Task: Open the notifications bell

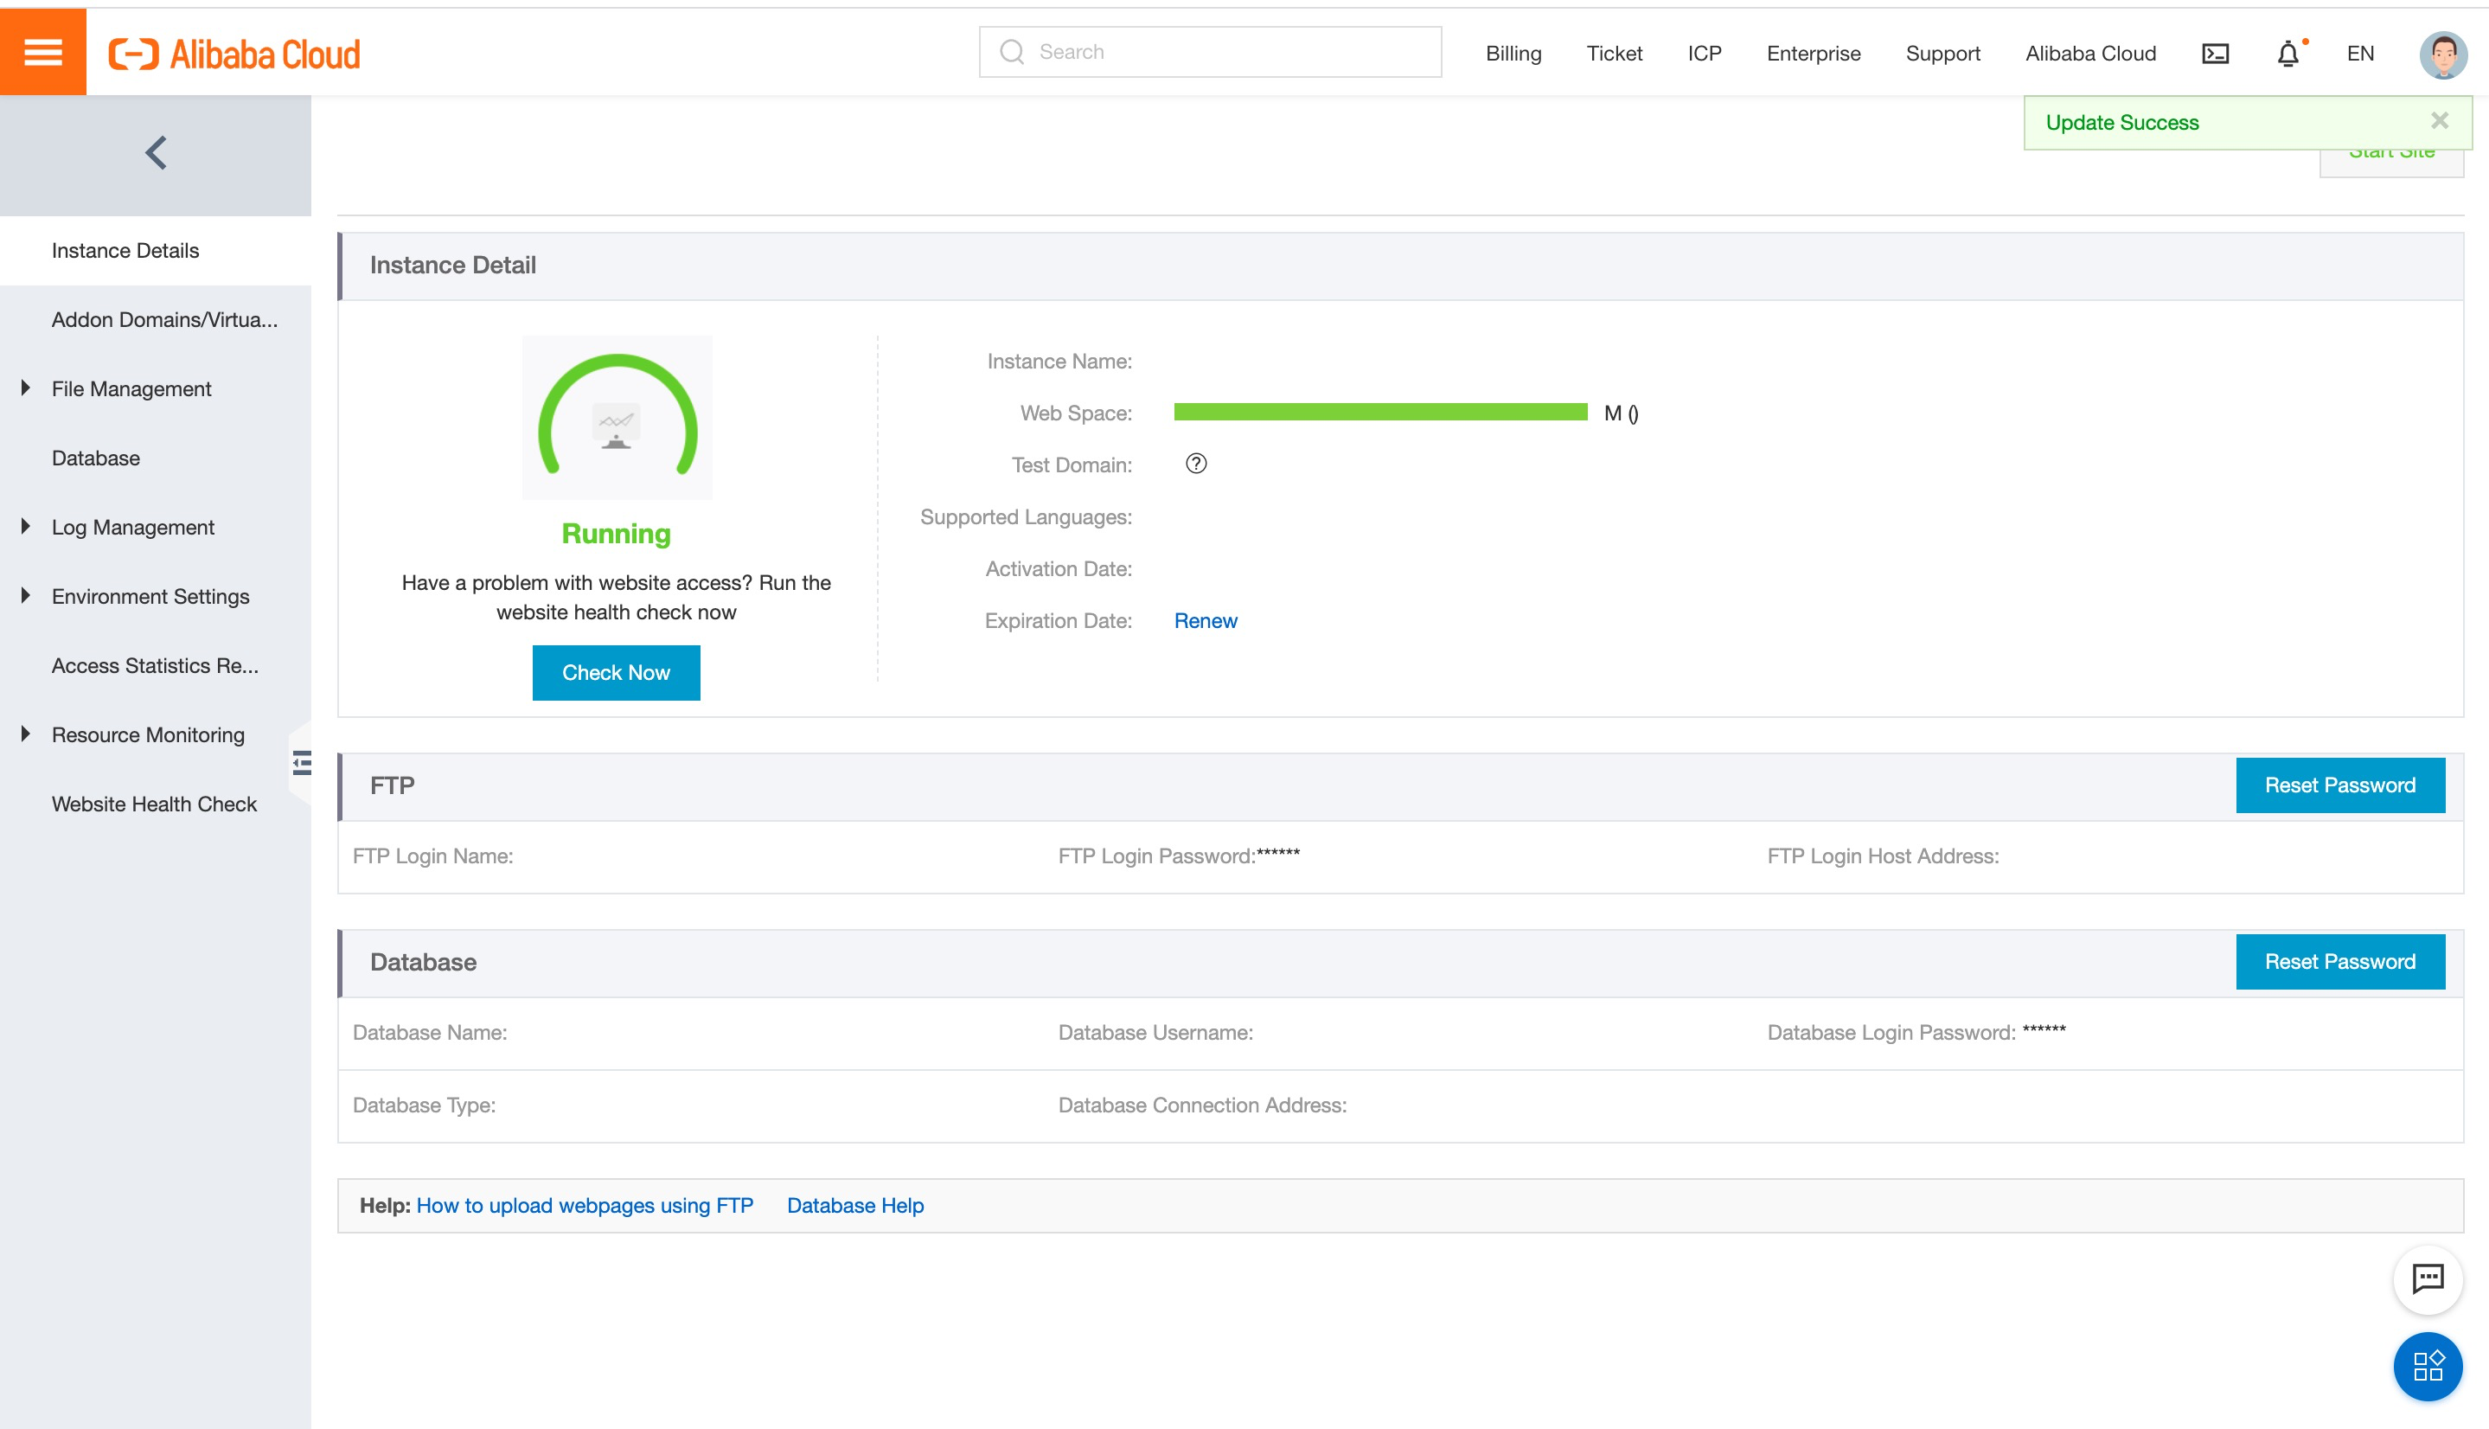Action: click(x=2287, y=54)
